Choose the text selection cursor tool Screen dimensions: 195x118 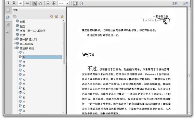point(34,3)
